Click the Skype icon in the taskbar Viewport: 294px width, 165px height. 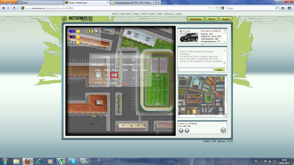coord(73,161)
